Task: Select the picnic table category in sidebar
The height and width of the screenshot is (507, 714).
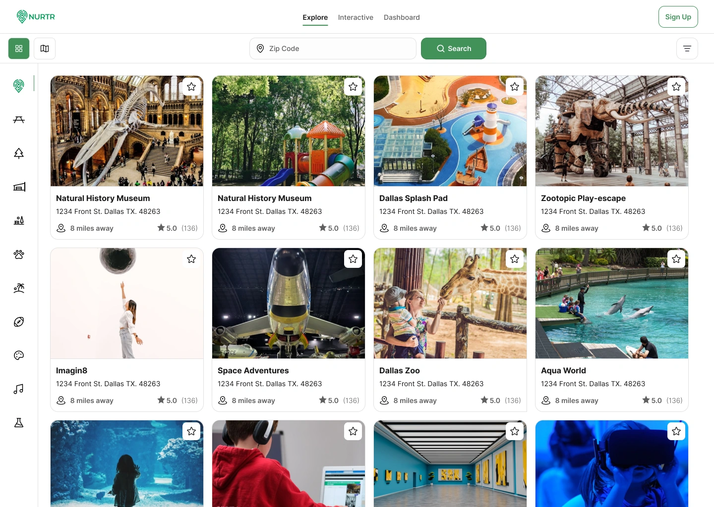Action: tap(19, 120)
